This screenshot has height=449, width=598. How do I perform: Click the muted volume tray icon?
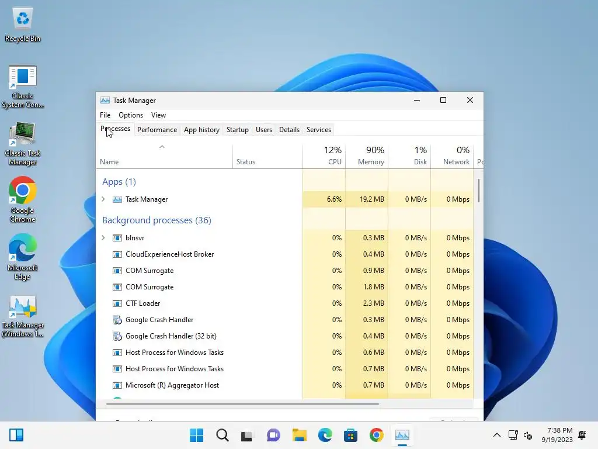click(x=528, y=435)
